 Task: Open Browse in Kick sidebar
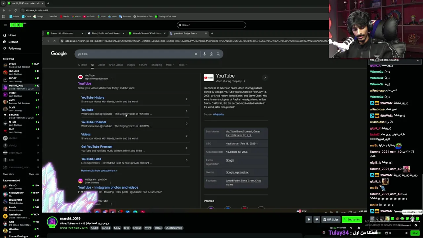[x=13, y=42]
